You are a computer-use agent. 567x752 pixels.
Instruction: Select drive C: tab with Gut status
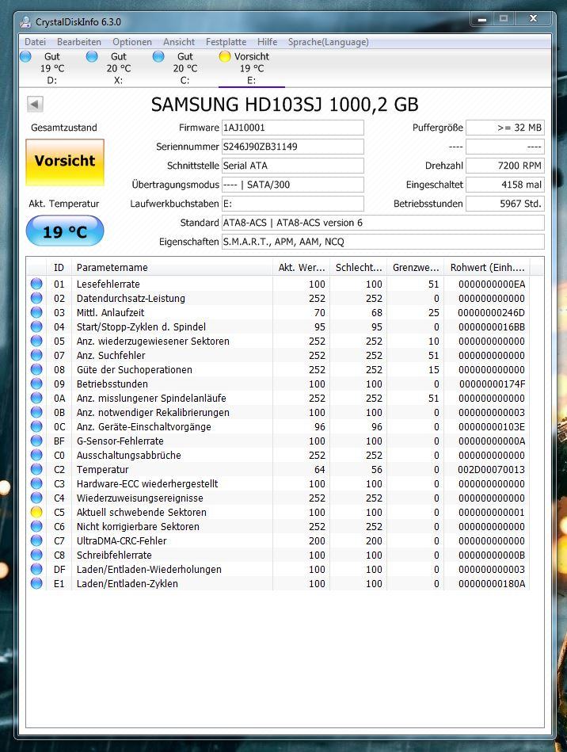click(x=185, y=68)
